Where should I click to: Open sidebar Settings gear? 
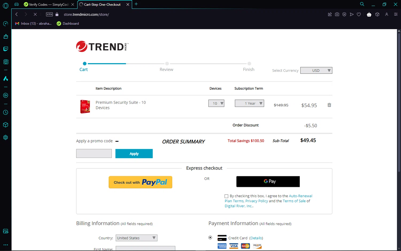(6, 138)
